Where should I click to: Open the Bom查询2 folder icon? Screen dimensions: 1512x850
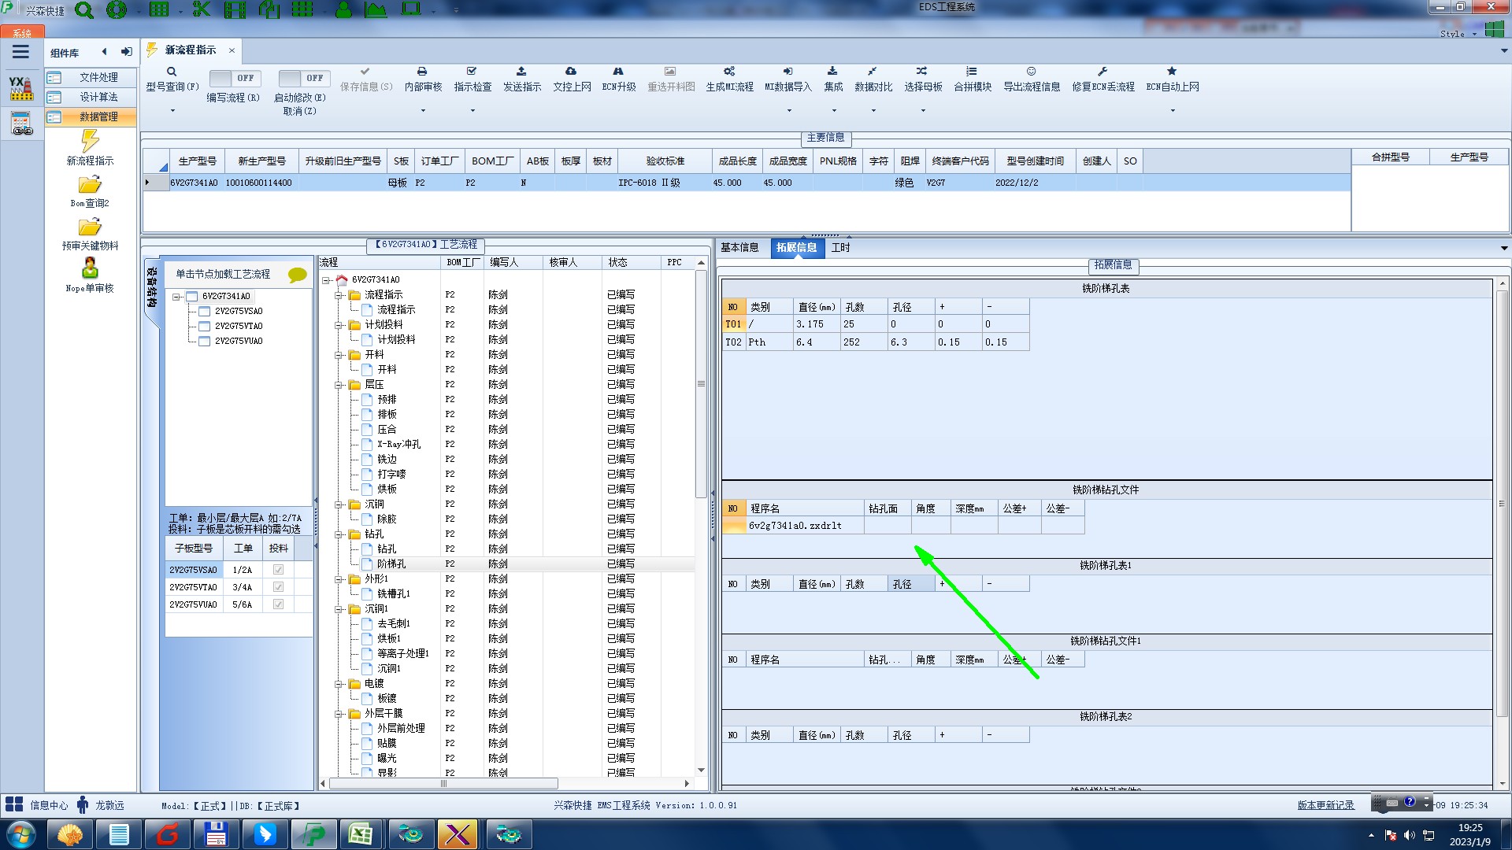tap(90, 186)
